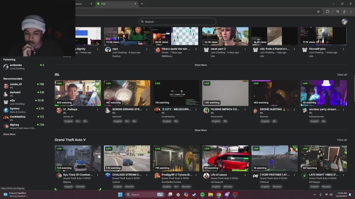Expand sidebar with Show More under Recommended
Viewport: 355px width, 199px height.
9,134
